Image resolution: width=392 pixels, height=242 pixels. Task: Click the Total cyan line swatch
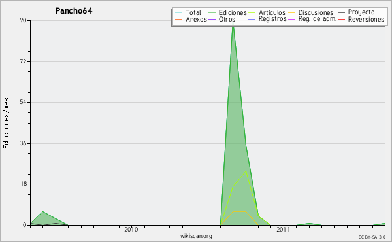tap(179, 13)
